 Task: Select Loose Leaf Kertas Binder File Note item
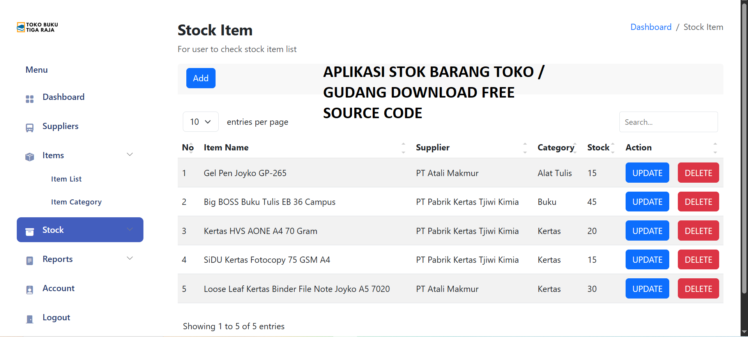pyautogui.click(x=297, y=289)
